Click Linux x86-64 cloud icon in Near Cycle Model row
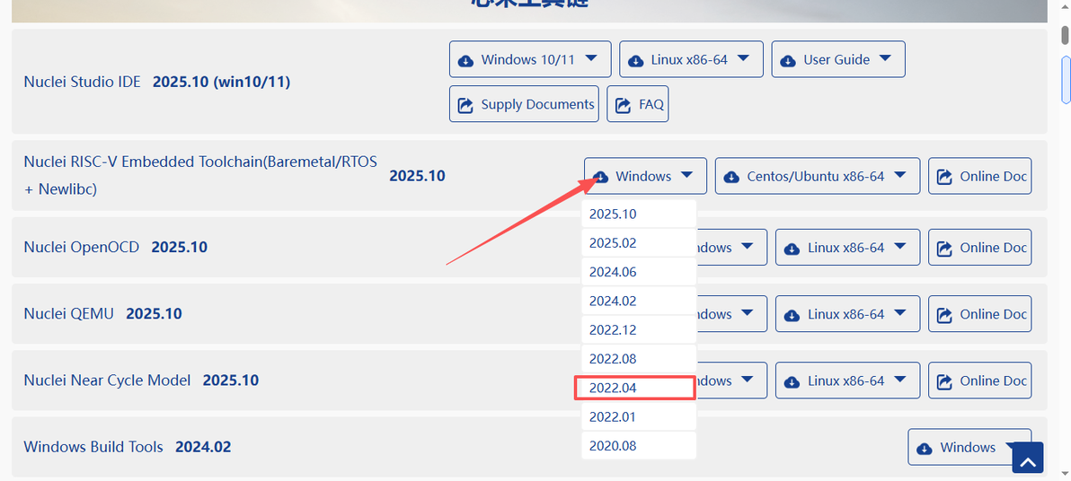 click(x=792, y=381)
